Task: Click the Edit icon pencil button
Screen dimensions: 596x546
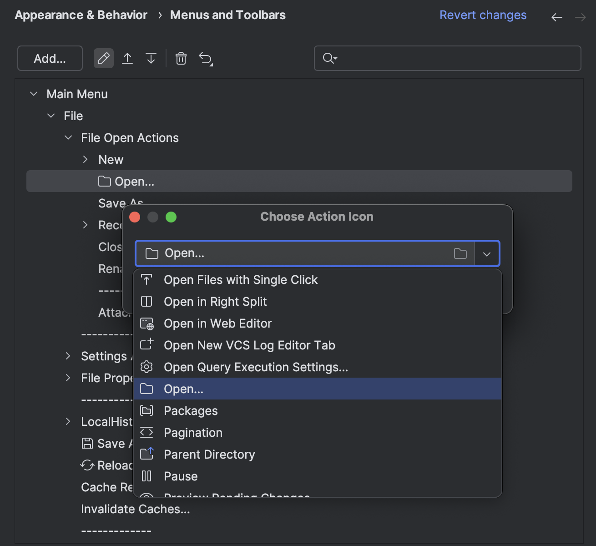Action: click(x=104, y=58)
